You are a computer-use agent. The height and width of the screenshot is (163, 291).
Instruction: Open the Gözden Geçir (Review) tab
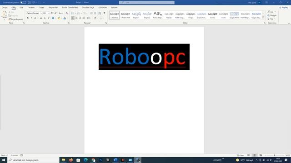[88, 8]
